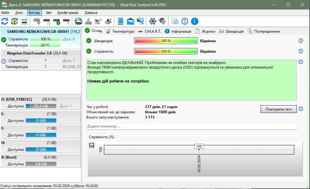This screenshot has height=189, width=310.
Task: Open the Конфігурація menu
Action: tap(68, 13)
